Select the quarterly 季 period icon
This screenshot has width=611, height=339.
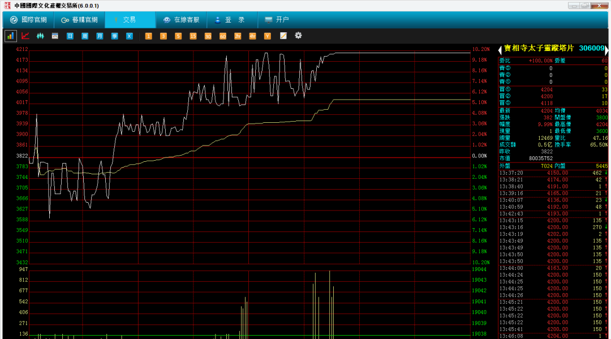114,36
